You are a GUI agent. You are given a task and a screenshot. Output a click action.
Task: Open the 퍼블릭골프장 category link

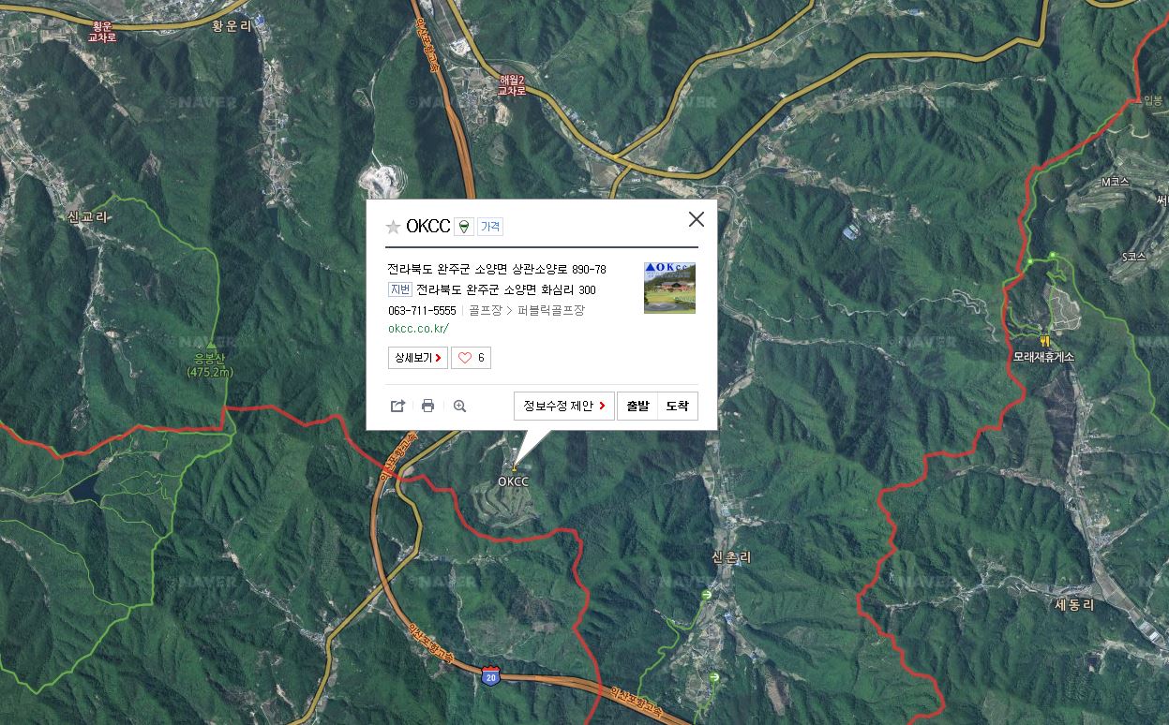pos(550,310)
